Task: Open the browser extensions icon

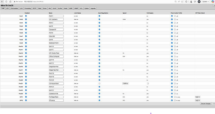Action: (x=186, y=2)
